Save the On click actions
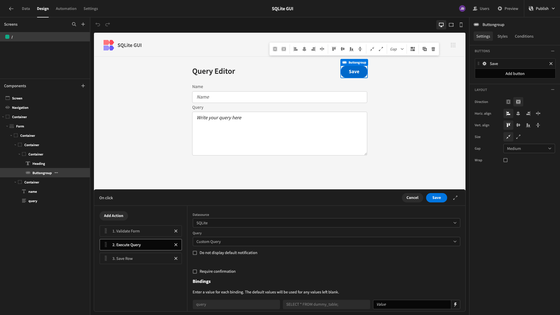560x315 pixels. (x=437, y=198)
